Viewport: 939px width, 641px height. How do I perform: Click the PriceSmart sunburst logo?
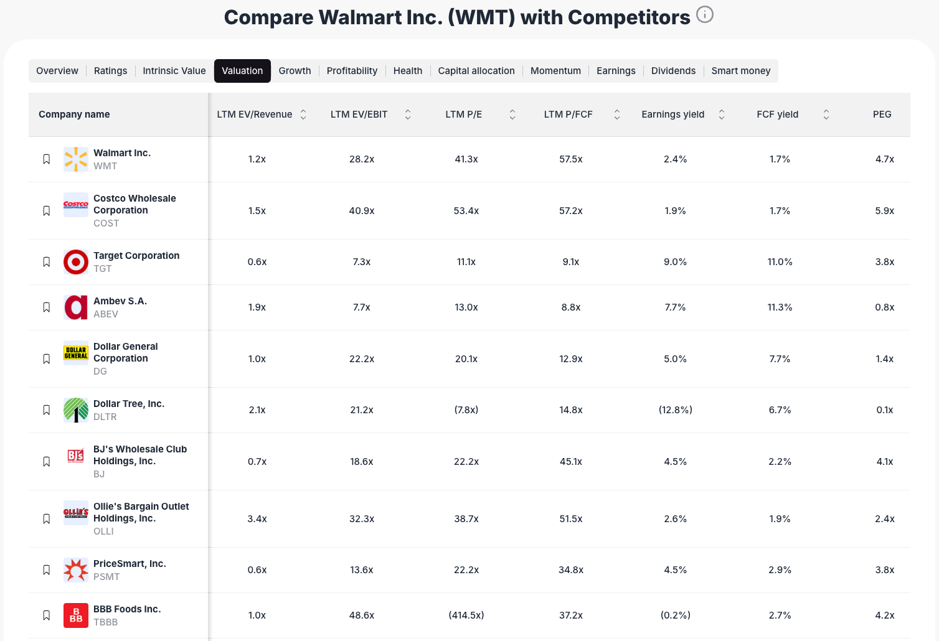pyautogui.click(x=75, y=569)
